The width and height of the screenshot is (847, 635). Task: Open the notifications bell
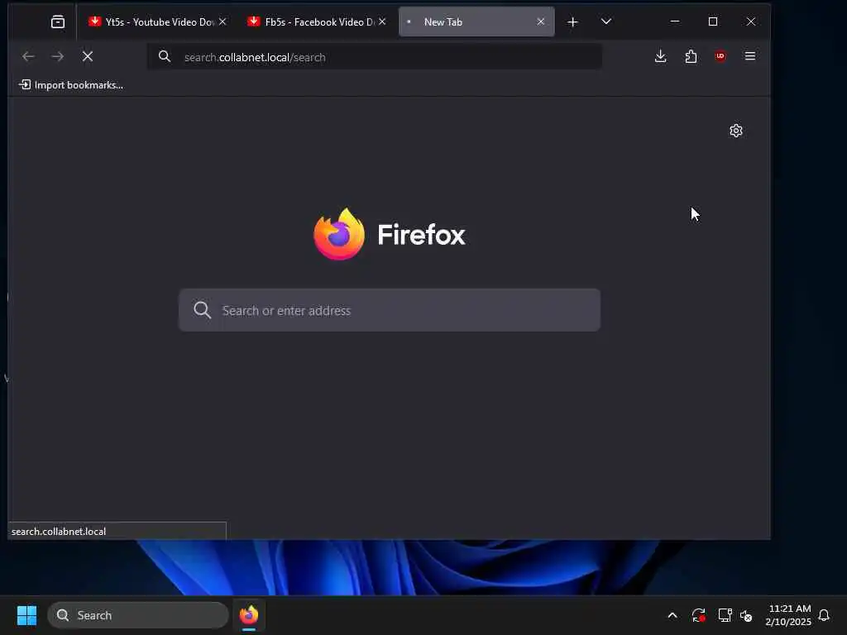(824, 615)
